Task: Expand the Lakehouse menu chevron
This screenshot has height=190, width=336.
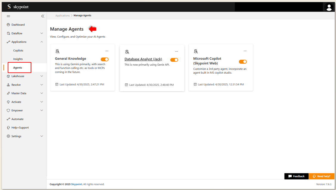Action: (42, 76)
